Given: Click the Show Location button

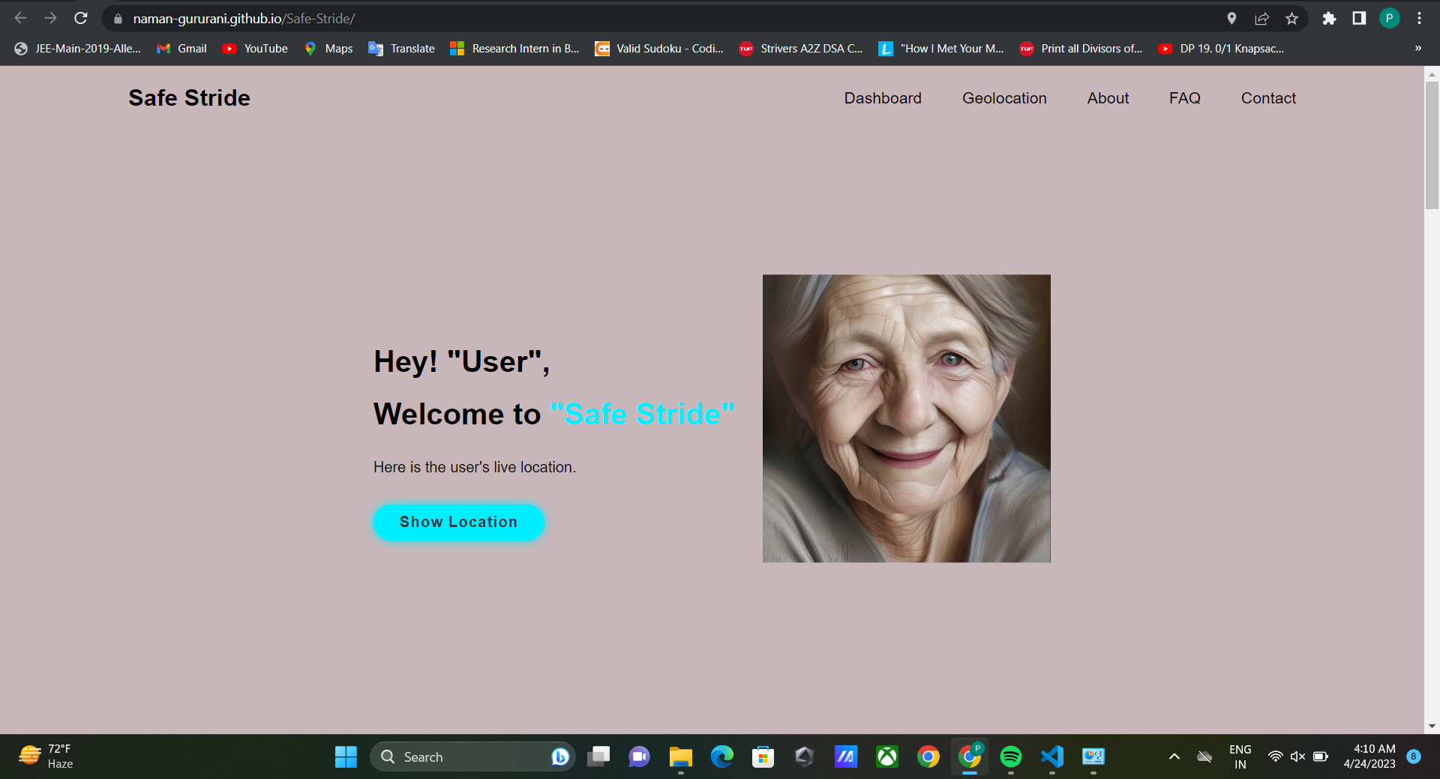Looking at the screenshot, I should click(458, 522).
